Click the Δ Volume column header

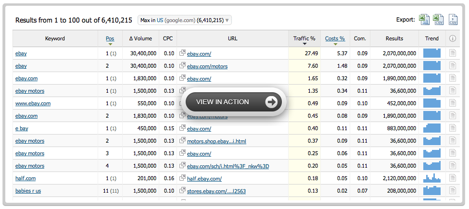(x=140, y=38)
